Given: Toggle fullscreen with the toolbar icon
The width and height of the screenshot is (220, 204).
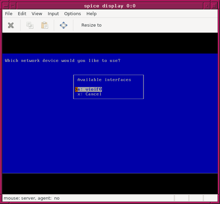Looking at the screenshot, I should [x=64, y=25].
